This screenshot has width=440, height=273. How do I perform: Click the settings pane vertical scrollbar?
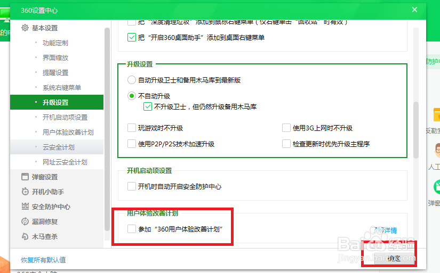(416, 130)
